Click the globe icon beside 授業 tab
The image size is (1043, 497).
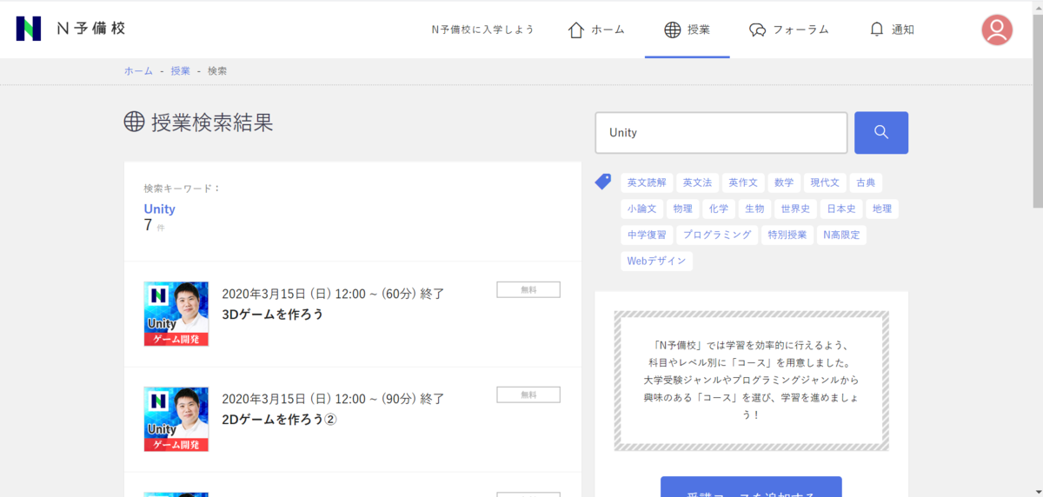point(672,30)
